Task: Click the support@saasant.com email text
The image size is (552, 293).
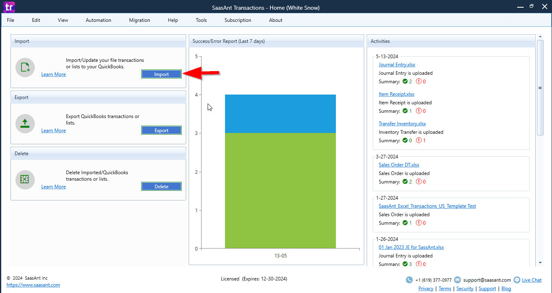Action: click(x=487, y=280)
